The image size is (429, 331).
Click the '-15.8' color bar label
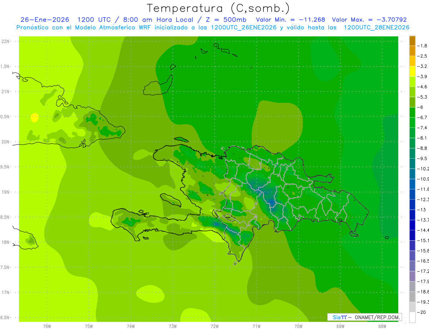[423, 251]
